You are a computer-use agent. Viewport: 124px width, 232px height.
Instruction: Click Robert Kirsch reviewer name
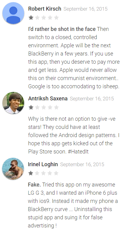[x=44, y=9]
